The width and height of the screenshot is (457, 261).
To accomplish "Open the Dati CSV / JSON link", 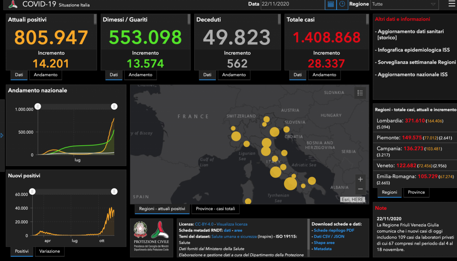I will point(329,236).
